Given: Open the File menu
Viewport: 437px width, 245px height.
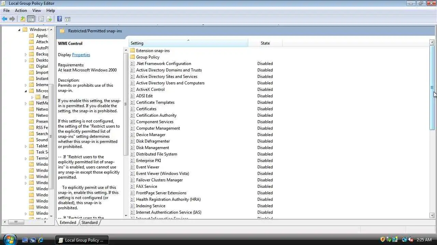Looking at the screenshot, I should tap(6, 11).
